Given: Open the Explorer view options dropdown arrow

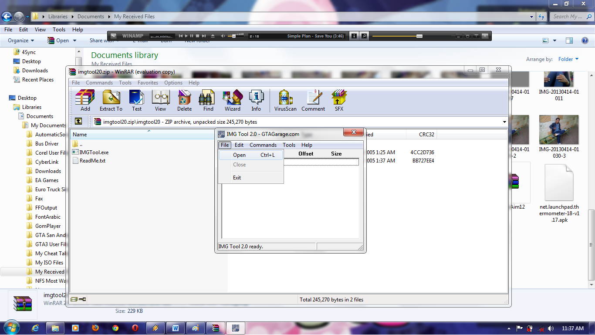Looking at the screenshot, I should pos(554,41).
